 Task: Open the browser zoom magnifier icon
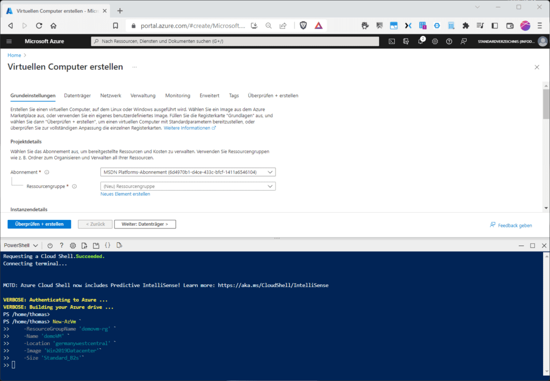[x=269, y=26]
